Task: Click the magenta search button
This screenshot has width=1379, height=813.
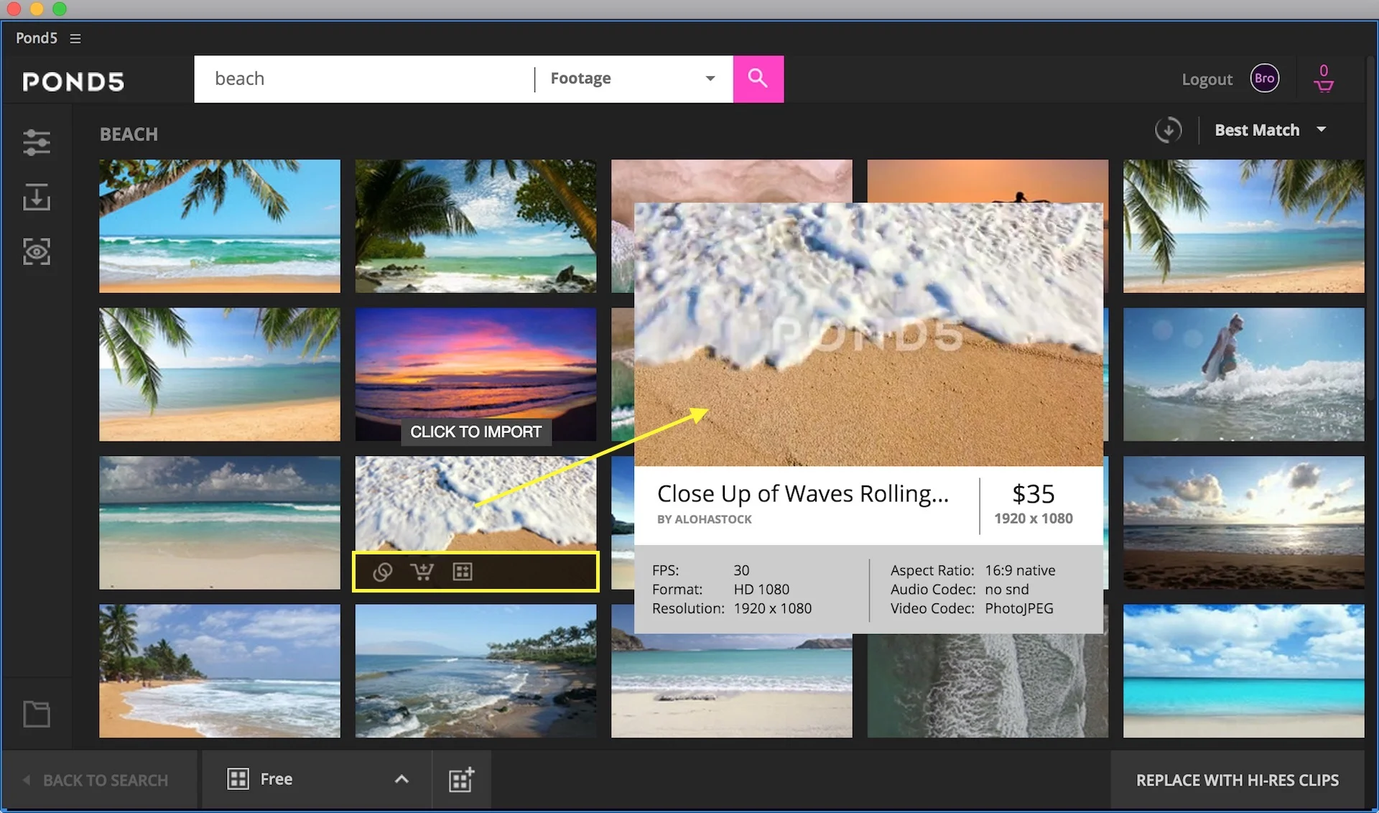Action: click(758, 78)
